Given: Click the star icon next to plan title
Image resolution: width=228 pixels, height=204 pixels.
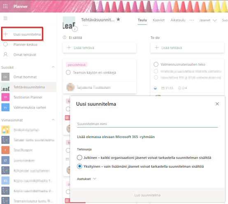Looking at the screenshot, I should coord(119,19).
